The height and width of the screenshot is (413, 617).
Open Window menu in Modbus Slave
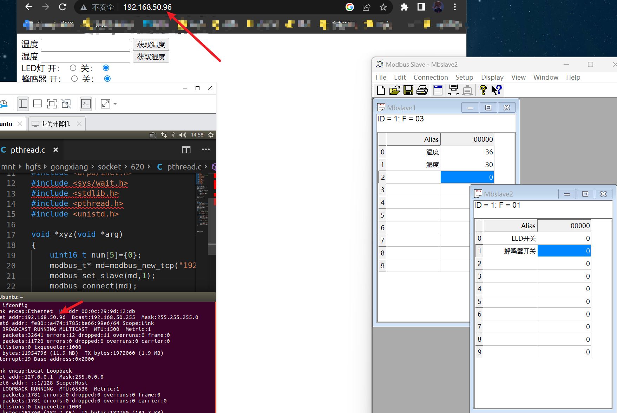546,77
